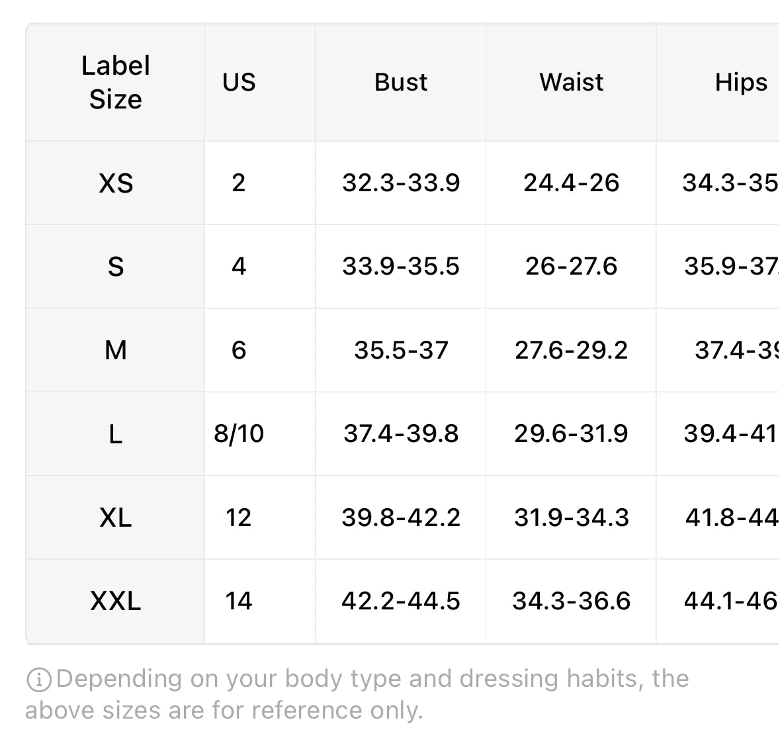This screenshot has height=755, width=780.
Task: Select the bust value 37.4-39.8
Action: click(400, 434)
